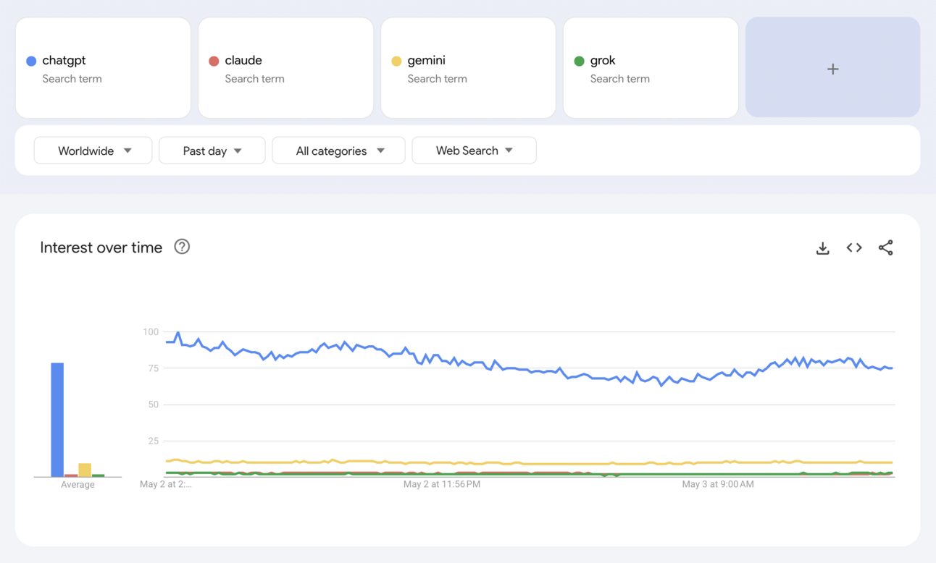Open the Web Search type dropdown
This screenshot has width=936, height=563.
tap(474, 151)
